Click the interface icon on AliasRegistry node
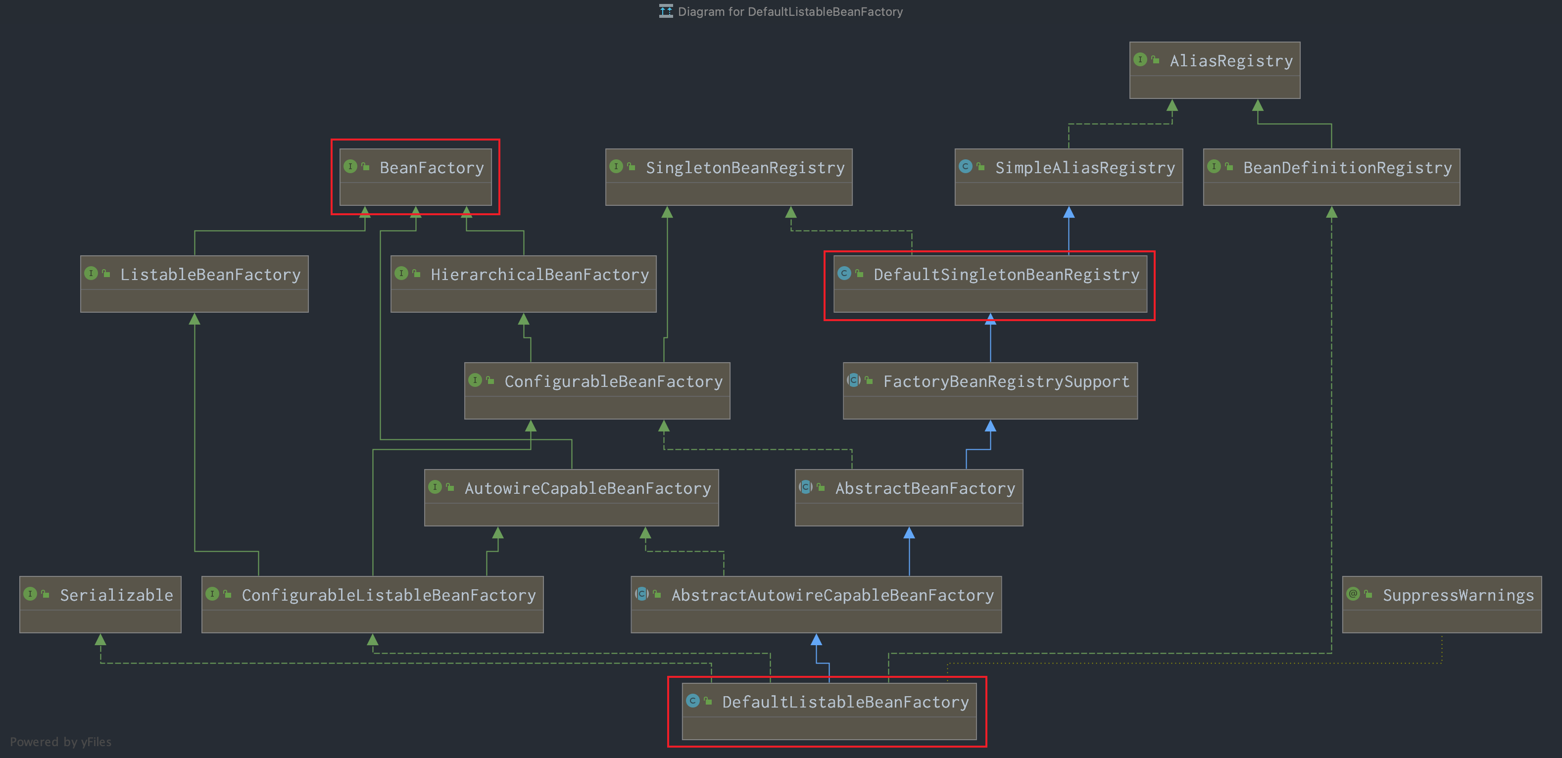This screenshot has height=758, width=1562. click(1140, 59)
